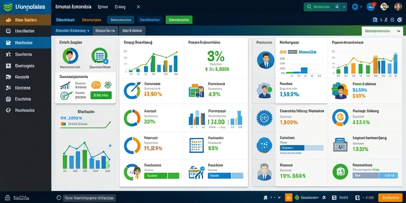Click the green button in the toolbar row
This screenshot has width=406, height=203.
click(179, 20)
